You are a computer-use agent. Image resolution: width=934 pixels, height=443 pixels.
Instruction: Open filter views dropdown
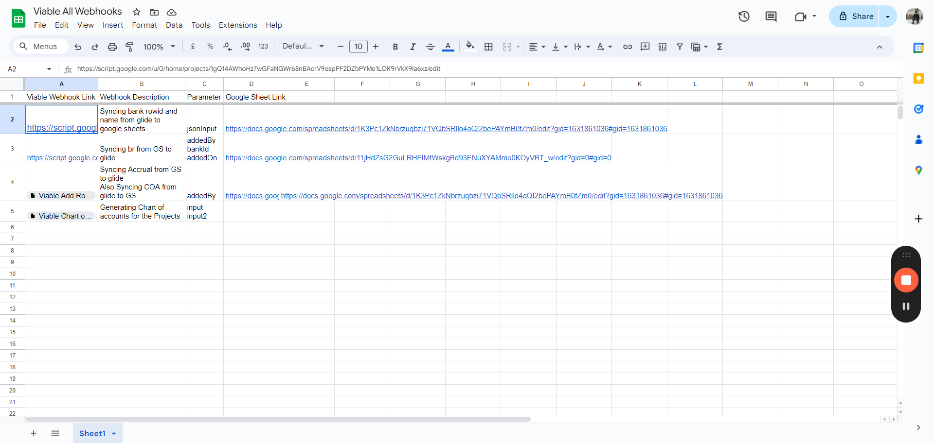coord(700,47)
